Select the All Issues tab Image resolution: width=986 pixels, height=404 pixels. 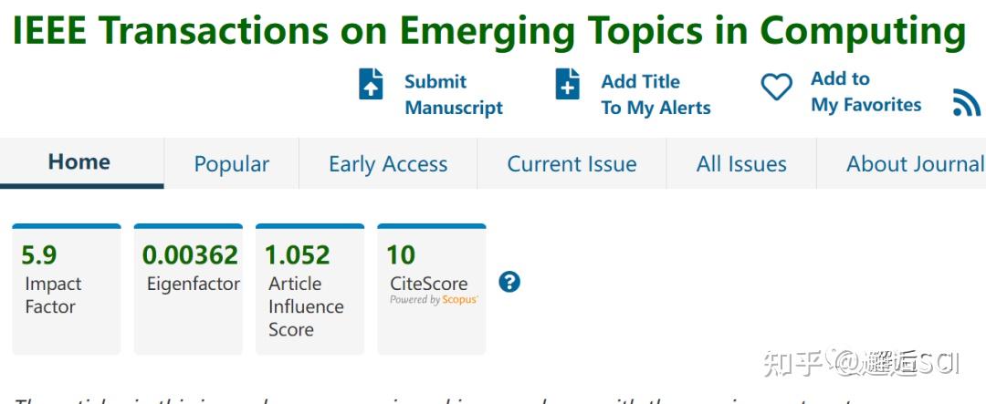coord(741,164)
